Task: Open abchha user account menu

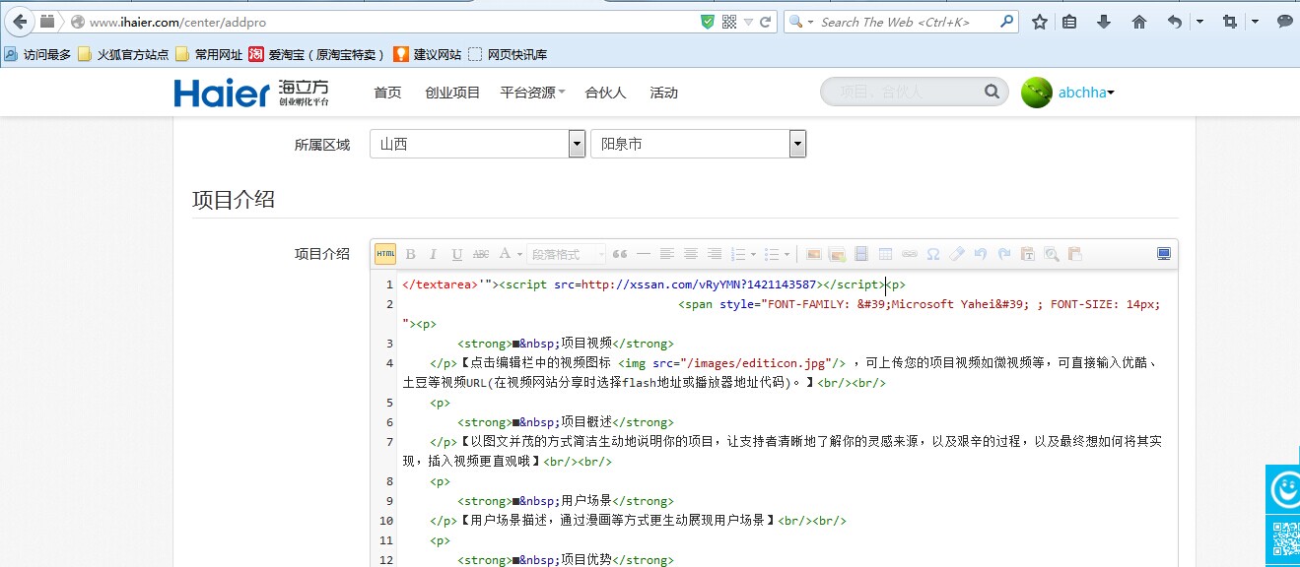Action: click(x=1086, y=93)
